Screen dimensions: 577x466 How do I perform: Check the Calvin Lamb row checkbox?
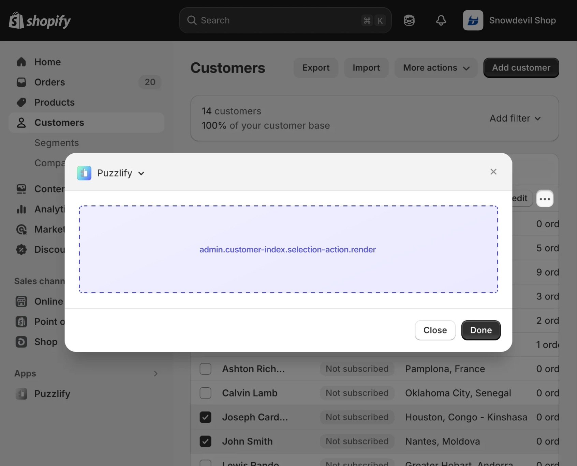click(x=206, y=393)
